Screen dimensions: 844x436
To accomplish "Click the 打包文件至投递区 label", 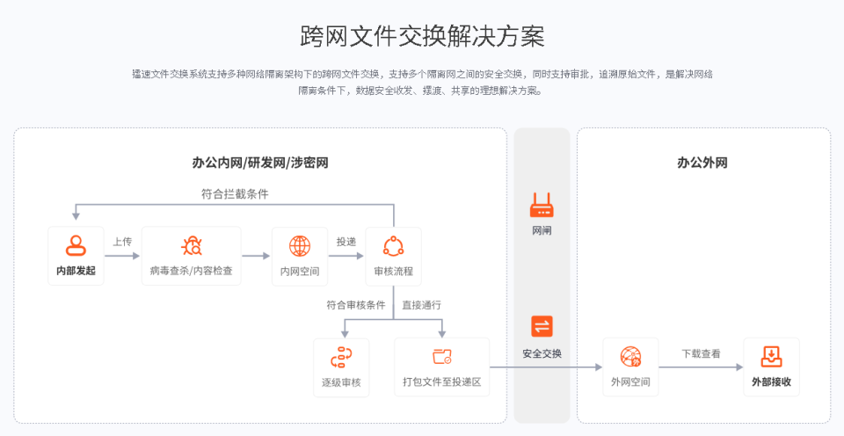I will pyautogui.click(x=442, y=381).
